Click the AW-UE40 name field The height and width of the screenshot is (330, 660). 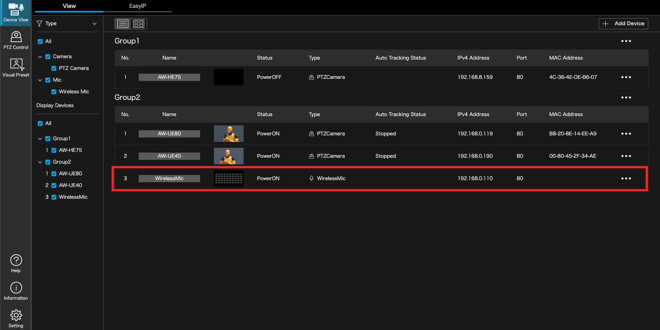point(169,156)
